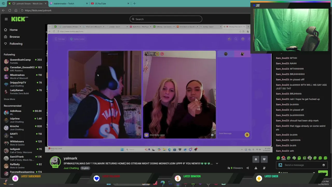Go to Home in Kick sidebar

pyautogui.click(x=11, y=30)
